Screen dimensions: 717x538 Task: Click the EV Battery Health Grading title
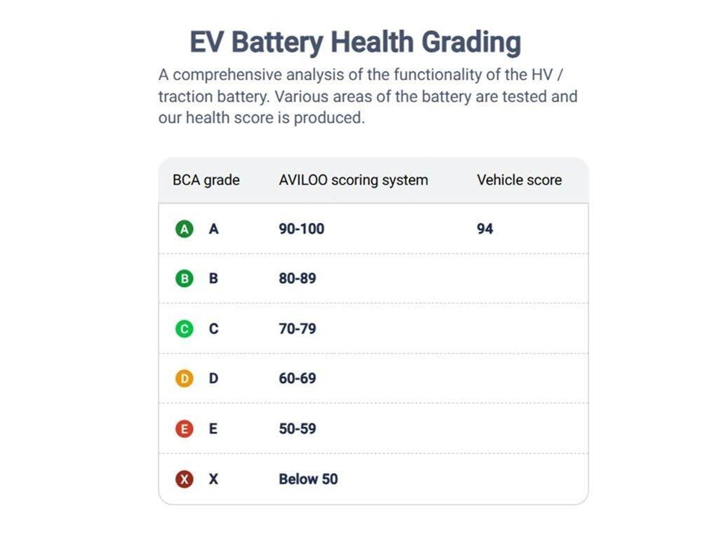click(356, 42)
